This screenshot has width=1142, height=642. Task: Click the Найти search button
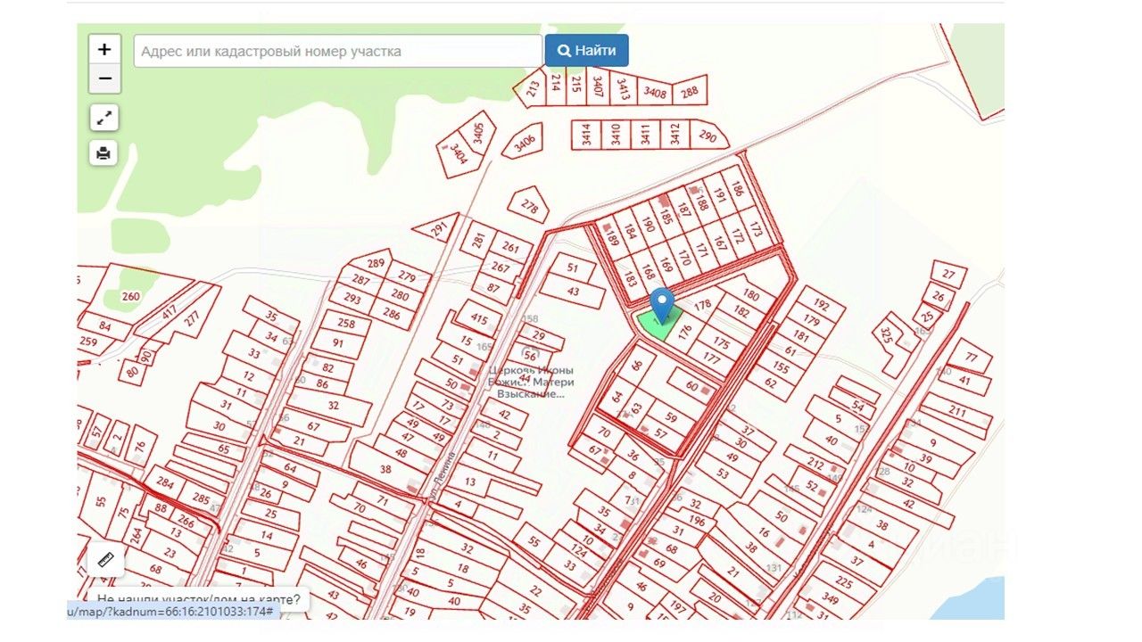tap(586, 51)
